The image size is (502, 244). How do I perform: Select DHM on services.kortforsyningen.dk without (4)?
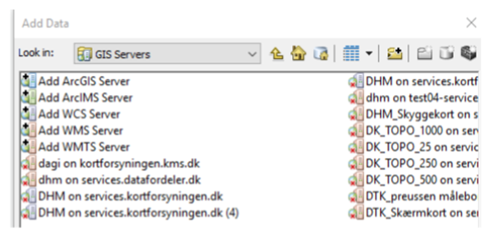click(x=122, y=196)
